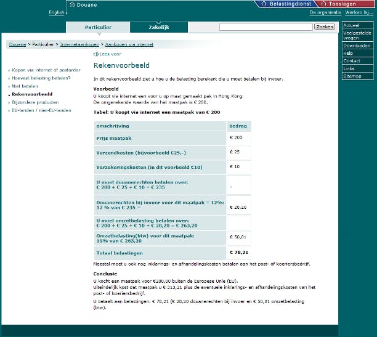Switch to the Zakelijk tab

[159, 27]
